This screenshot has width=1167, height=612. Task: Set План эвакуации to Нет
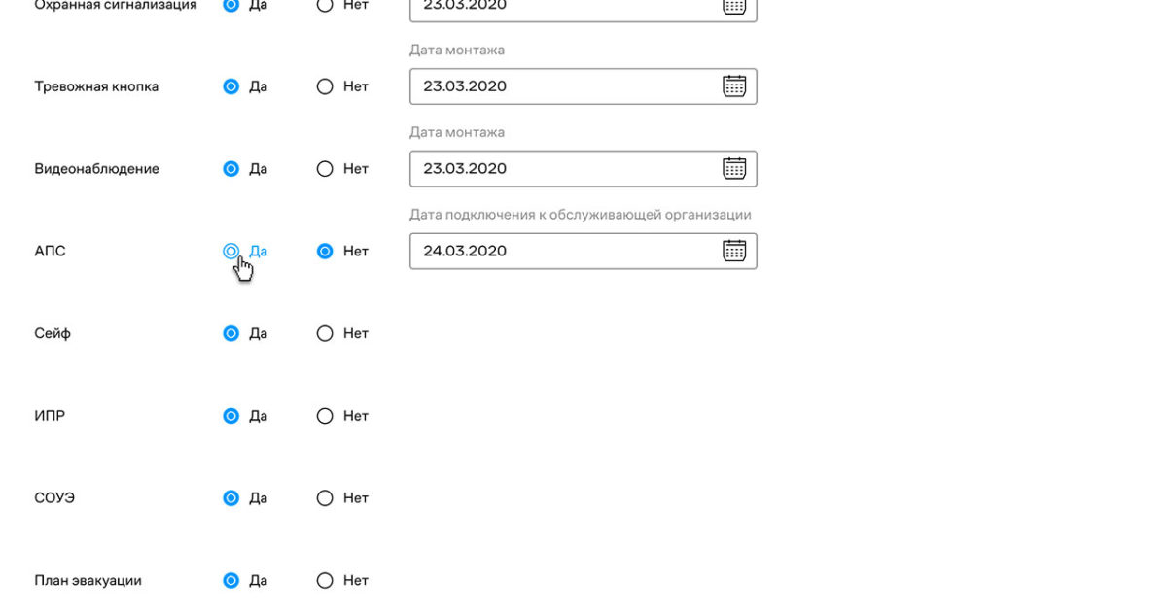[325, 581]
